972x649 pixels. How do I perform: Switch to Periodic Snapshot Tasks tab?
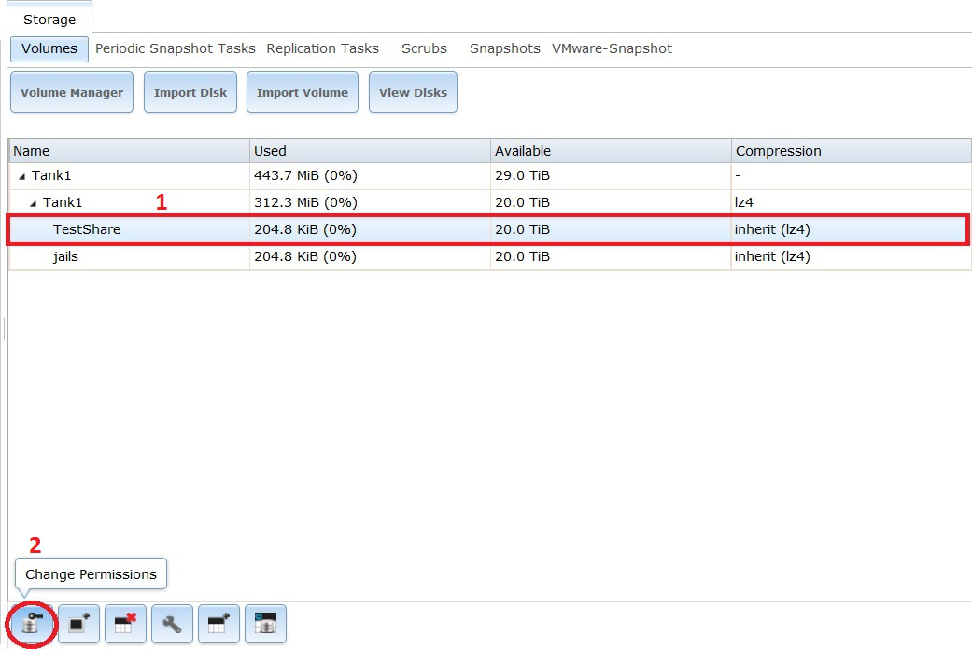(175, 48)
